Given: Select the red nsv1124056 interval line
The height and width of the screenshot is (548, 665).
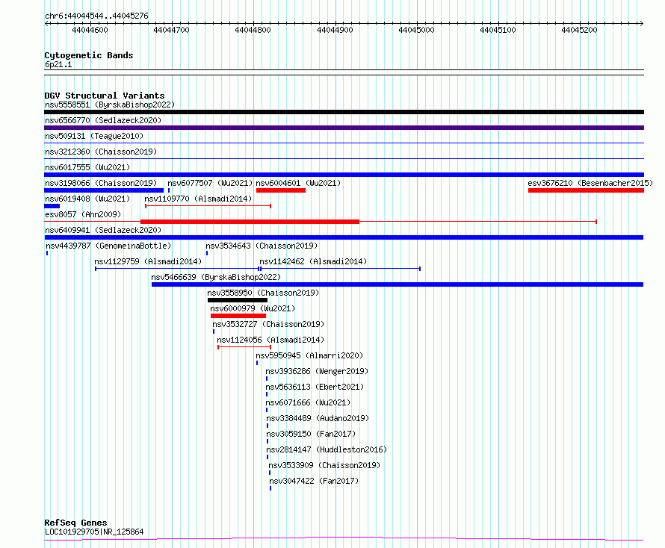Looking at the screenshot, I should 244,347.
